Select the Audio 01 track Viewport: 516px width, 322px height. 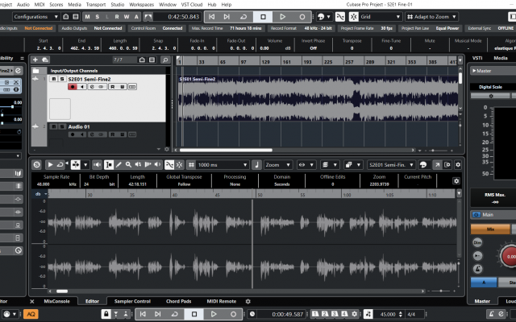[79, 127]
